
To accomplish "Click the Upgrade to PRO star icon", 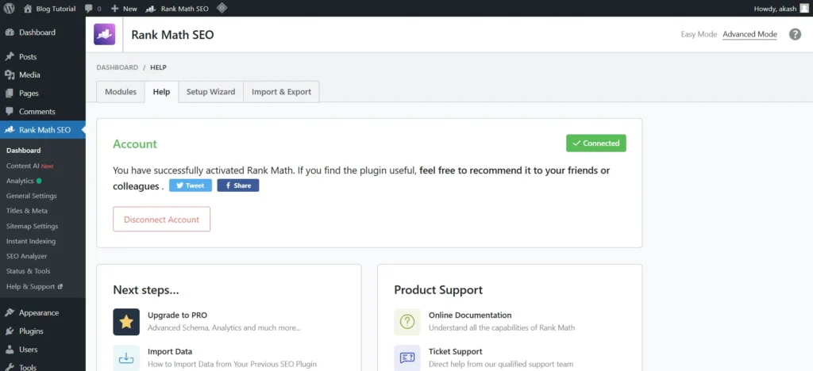I will tap(126, 322).
